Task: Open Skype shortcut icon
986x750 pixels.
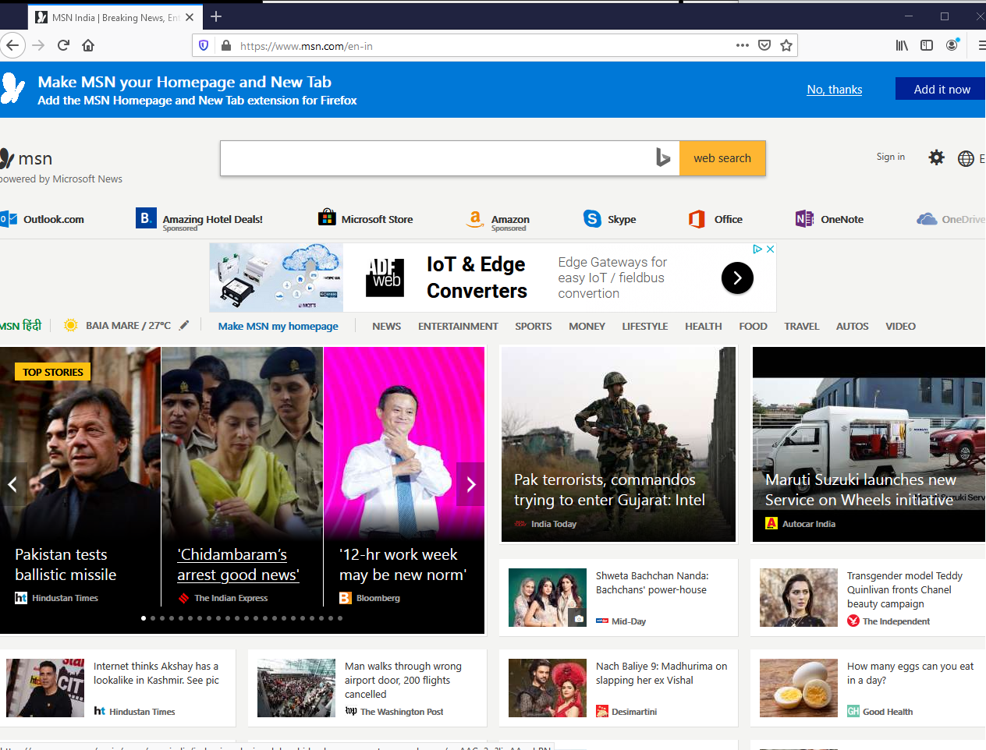Action: tap(592, 219)
